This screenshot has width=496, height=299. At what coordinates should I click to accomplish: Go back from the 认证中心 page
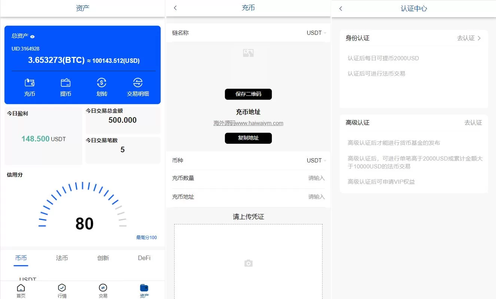[x=341, y=9]
